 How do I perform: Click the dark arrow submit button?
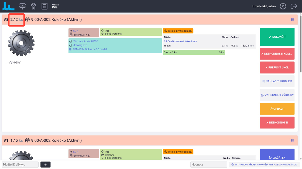click(x=46, y=165)
